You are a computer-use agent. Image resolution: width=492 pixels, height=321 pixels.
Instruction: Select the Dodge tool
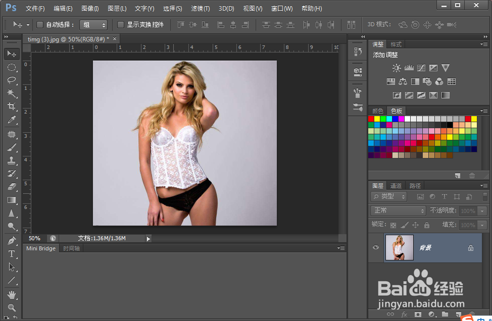point(12,226)
